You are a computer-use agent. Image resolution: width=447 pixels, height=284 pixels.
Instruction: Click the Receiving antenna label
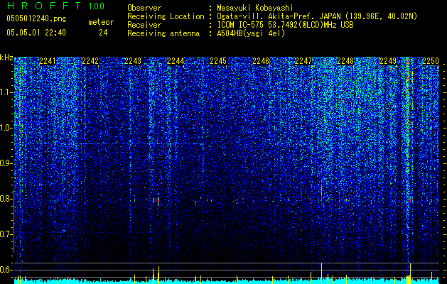[x=163, y=33]
